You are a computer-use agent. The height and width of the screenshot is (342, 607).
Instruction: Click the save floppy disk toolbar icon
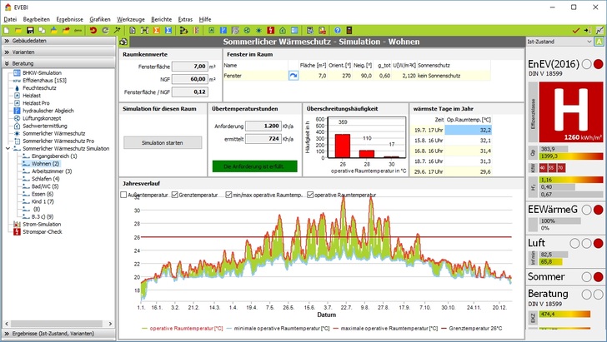[x=29, y=30]
